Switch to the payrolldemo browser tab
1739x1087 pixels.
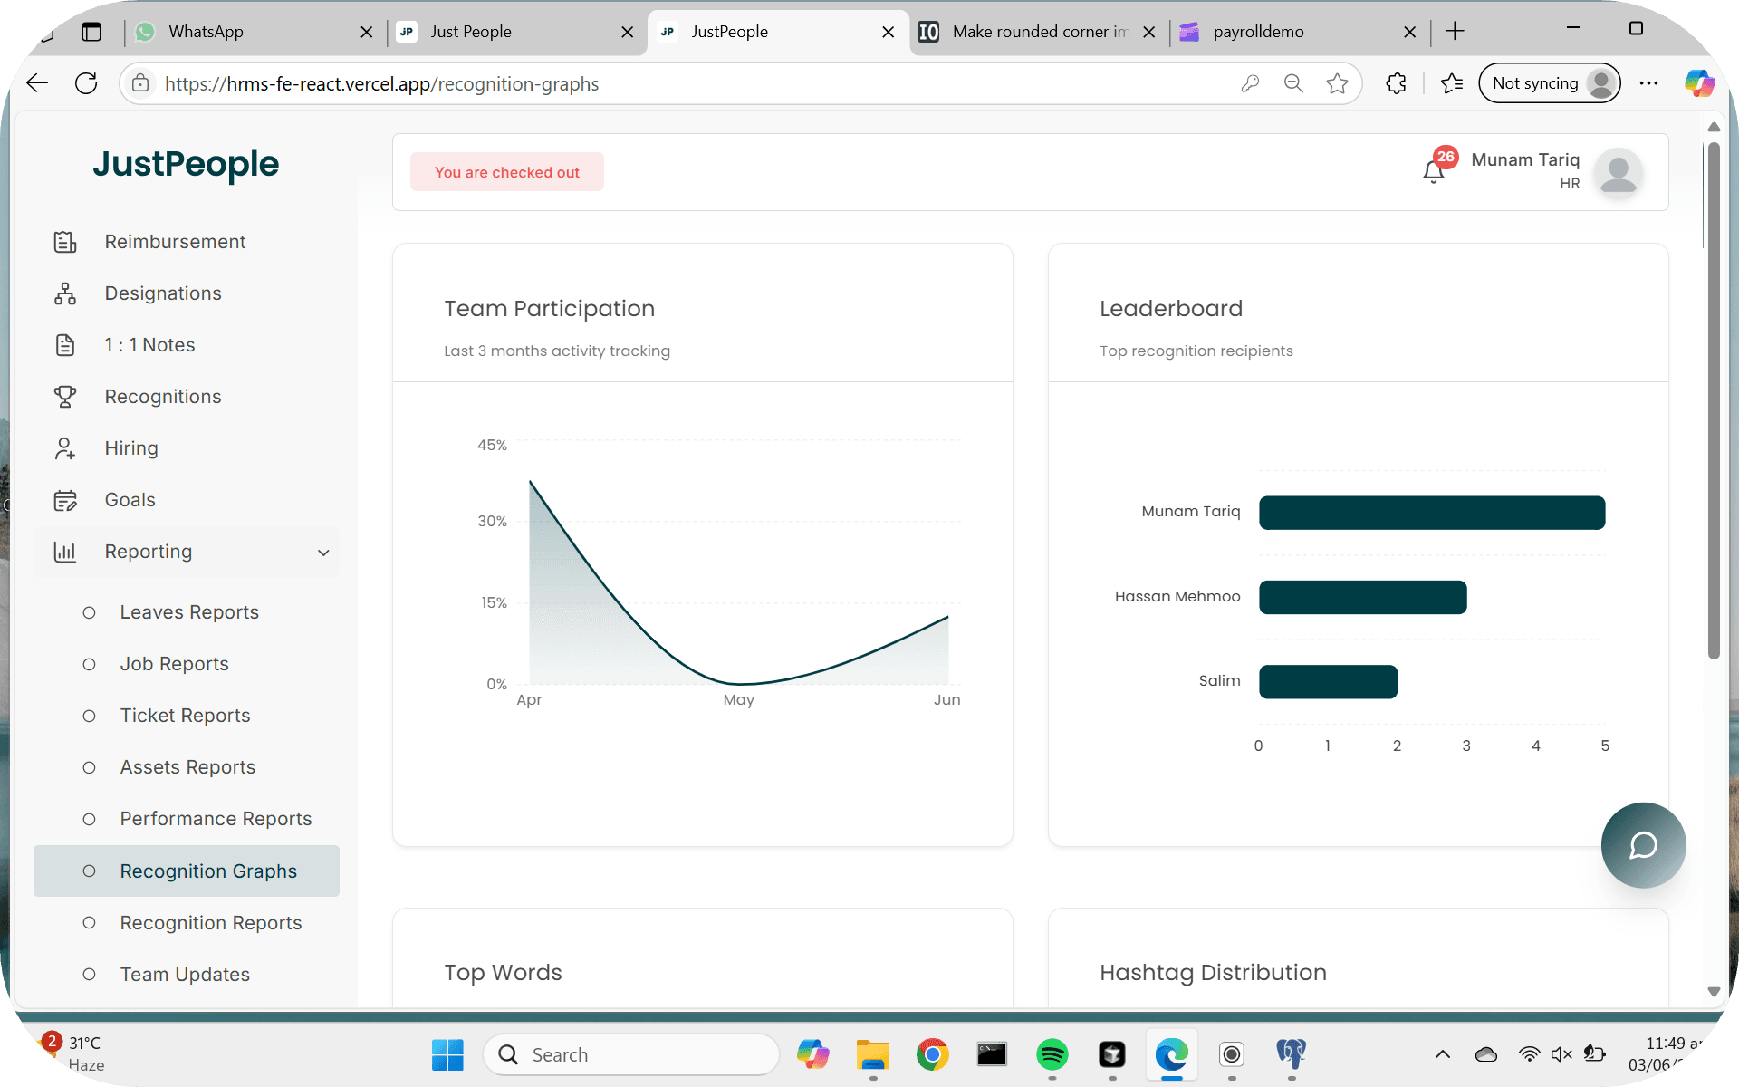coord(1259,32)
